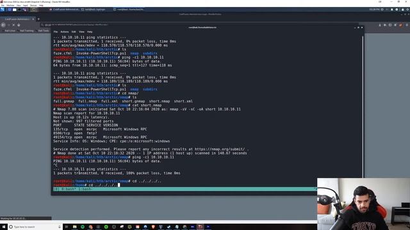Open a new Firefox tab with plus button

tap(38, 19)
